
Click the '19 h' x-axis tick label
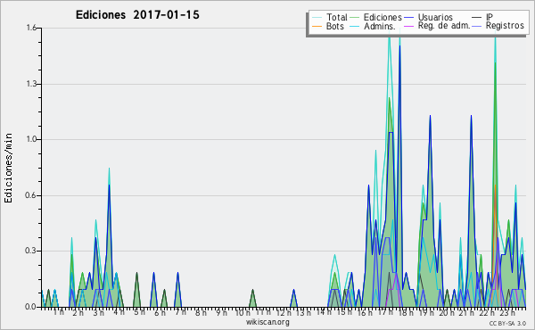tap(426, 312)
